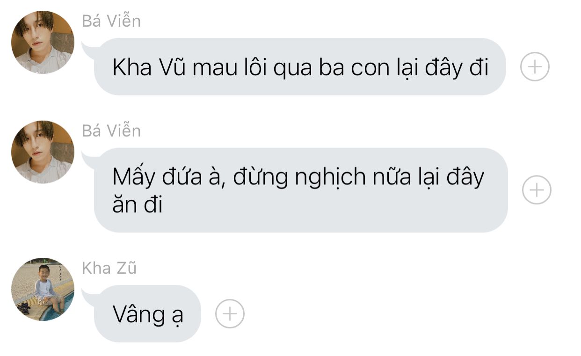581x356 pixels.
Task: Tap the plus icon next to 'Vâng ạ'
Action: pos(230,314)
